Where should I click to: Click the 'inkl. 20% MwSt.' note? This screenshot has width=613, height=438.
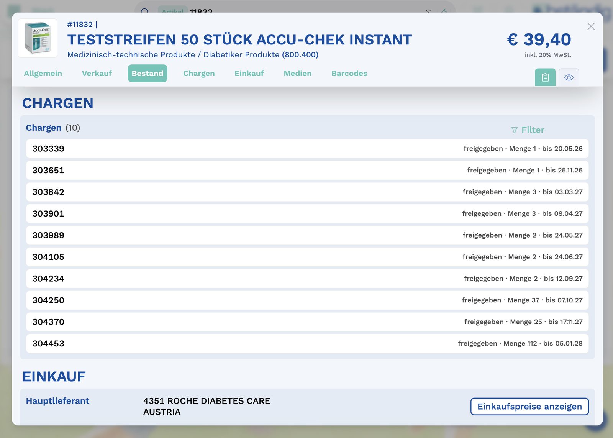click(548, 55)
